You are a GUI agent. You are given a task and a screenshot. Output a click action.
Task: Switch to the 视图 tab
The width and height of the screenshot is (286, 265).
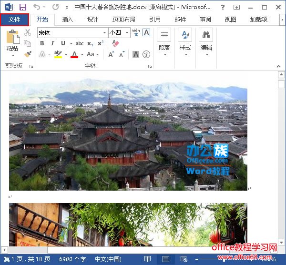[x=230, y=20]
